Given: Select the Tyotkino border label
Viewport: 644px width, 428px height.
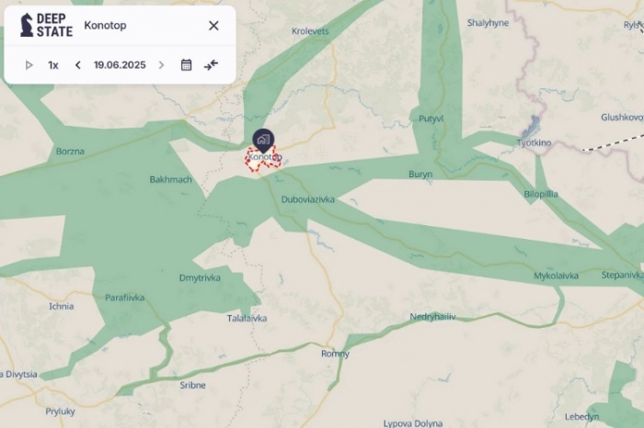Looking at the screenshot, I should [x=534, y=142].
